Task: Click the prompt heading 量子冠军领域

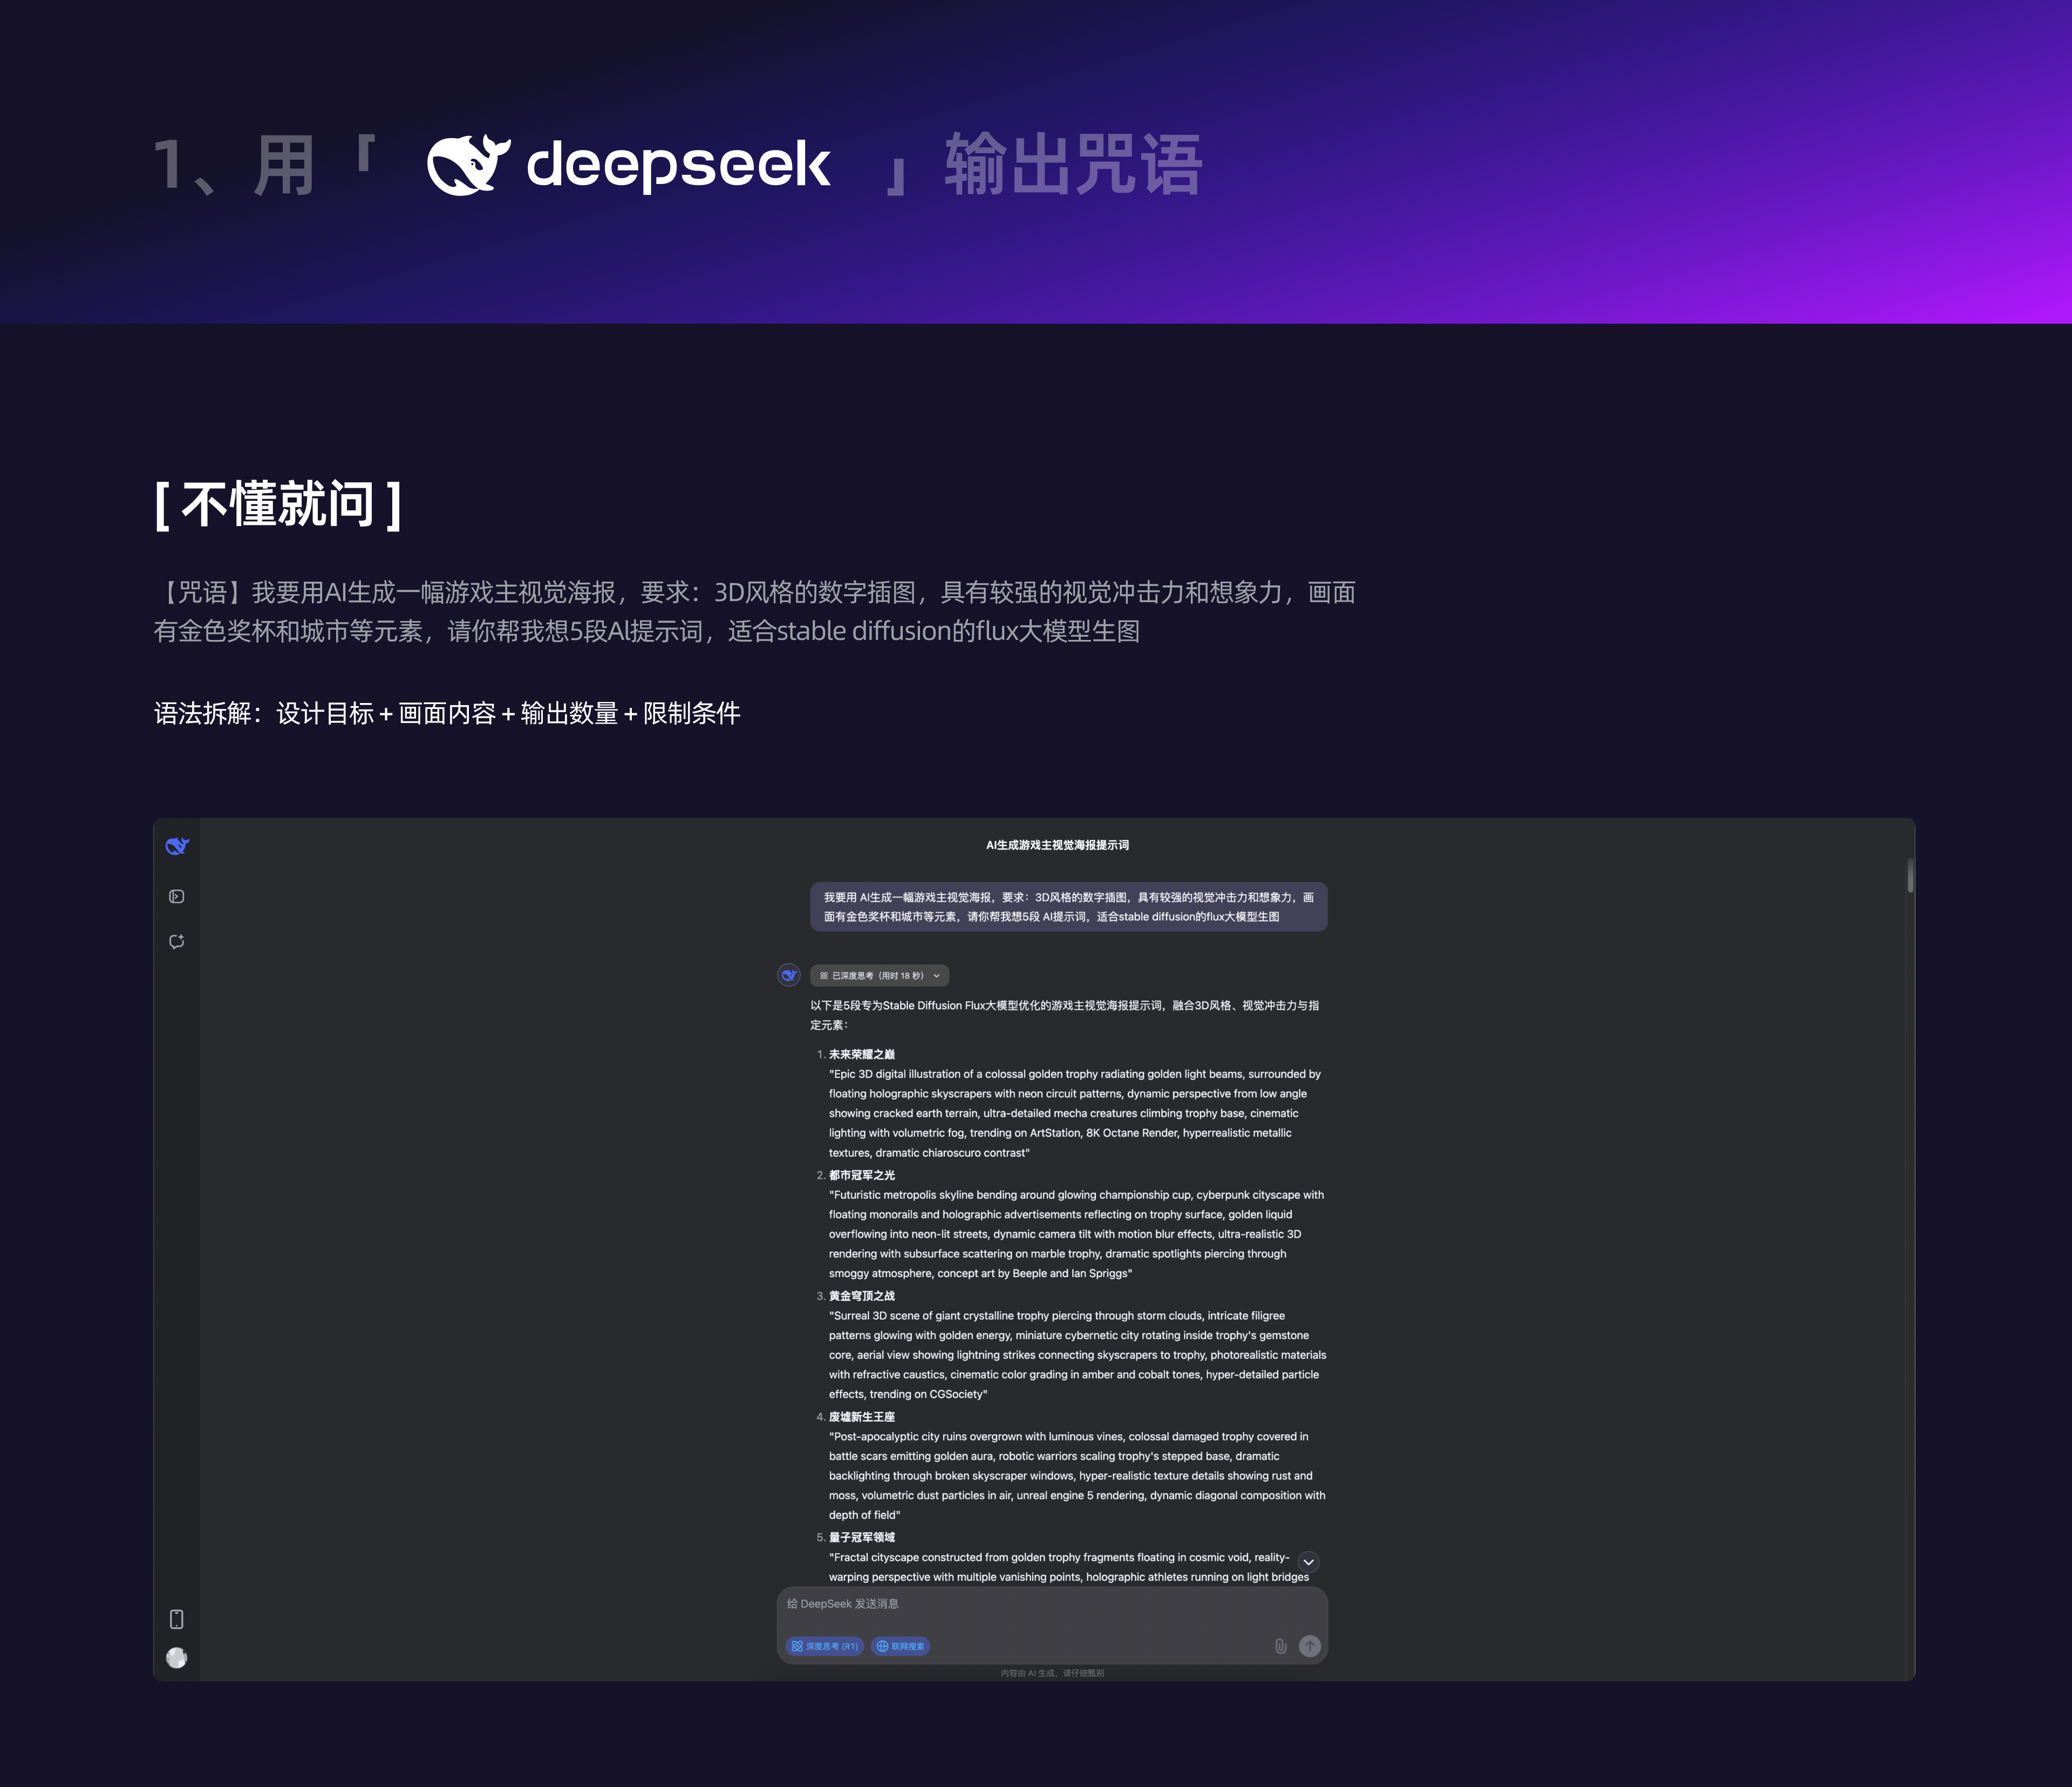Action: pyautogui.click(x=862, y=1538)
